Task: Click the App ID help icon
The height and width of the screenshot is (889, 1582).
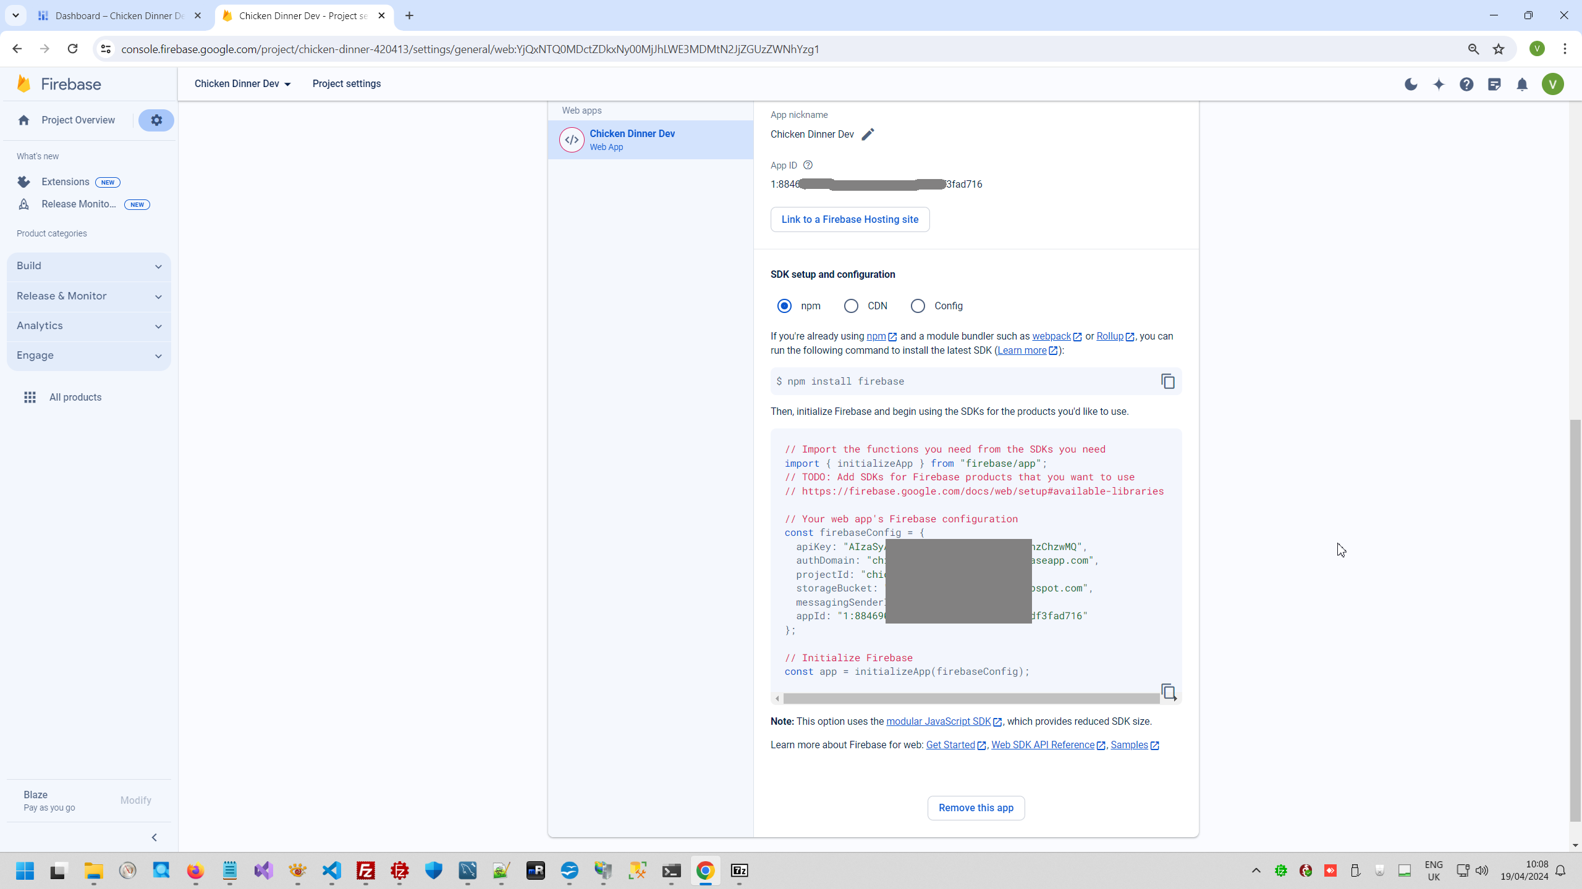Action: pos(808,165)
